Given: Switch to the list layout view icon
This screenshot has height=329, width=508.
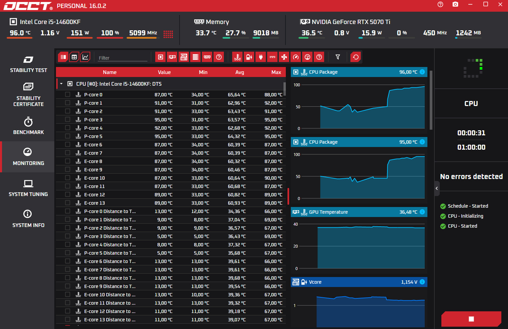Looking at the screenshot, I should (x=63, y=57).
